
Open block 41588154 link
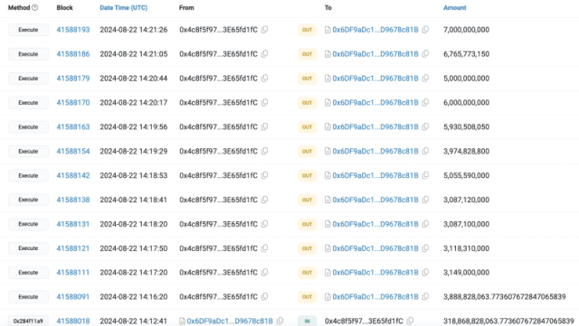tap(73, 151)
